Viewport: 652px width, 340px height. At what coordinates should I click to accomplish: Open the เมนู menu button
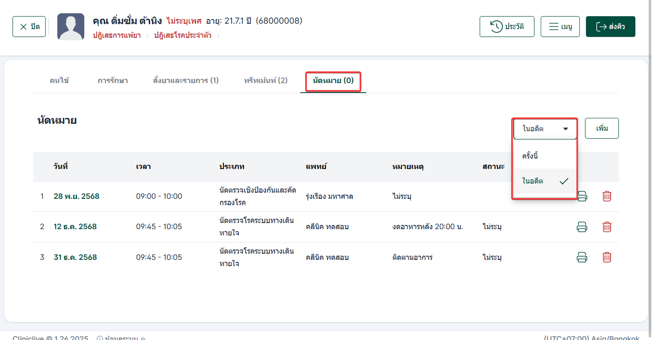[560, 27]
